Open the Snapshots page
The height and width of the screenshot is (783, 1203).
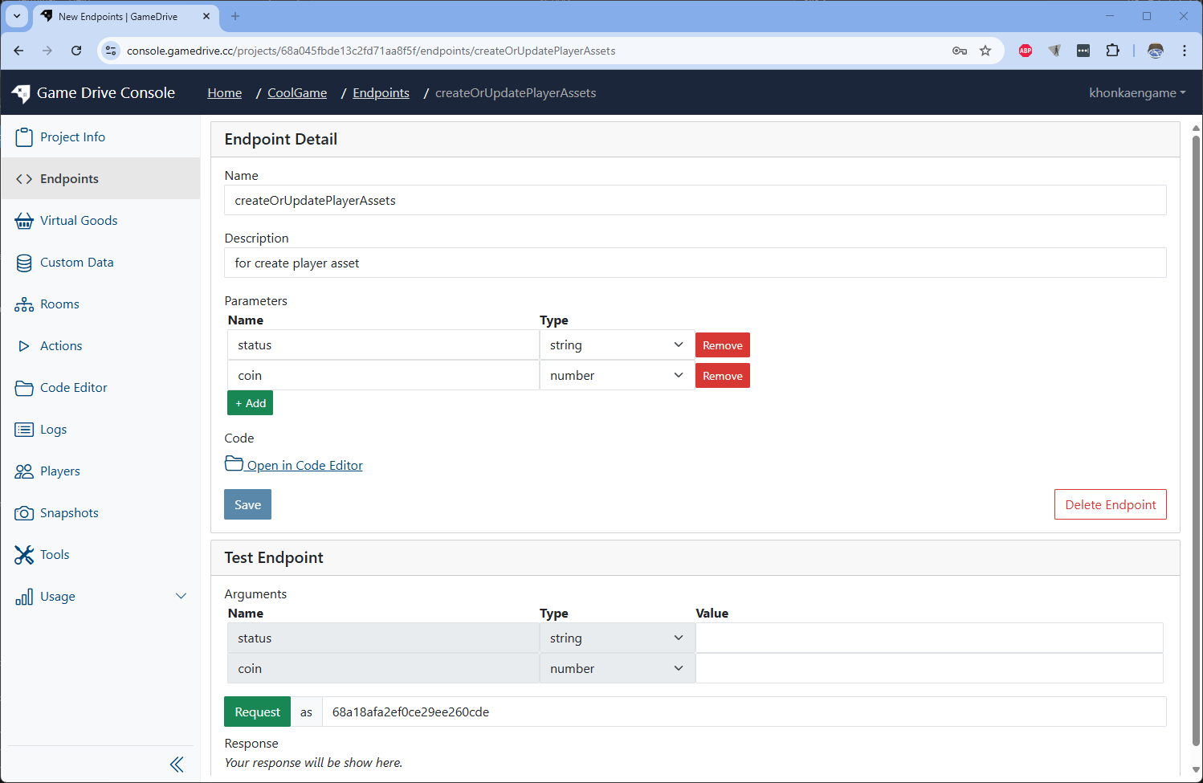(68, 512)
